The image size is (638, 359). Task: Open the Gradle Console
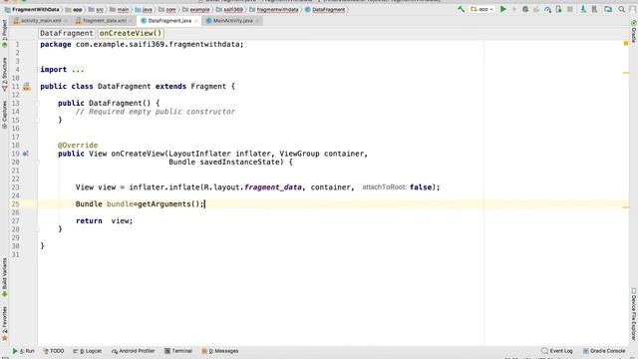(604, 351)
